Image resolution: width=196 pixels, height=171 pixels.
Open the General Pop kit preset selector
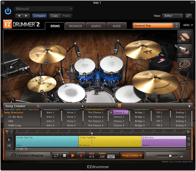[x=153, y=26]
